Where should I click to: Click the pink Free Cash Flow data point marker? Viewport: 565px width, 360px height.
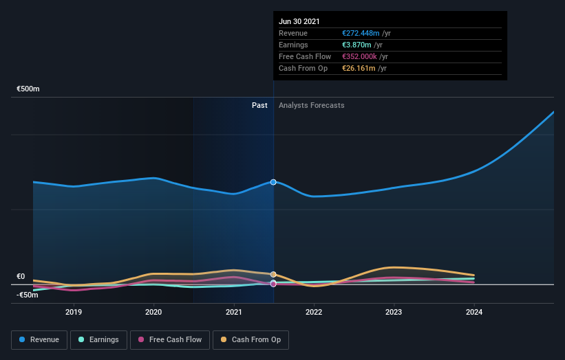click(273, 284)
